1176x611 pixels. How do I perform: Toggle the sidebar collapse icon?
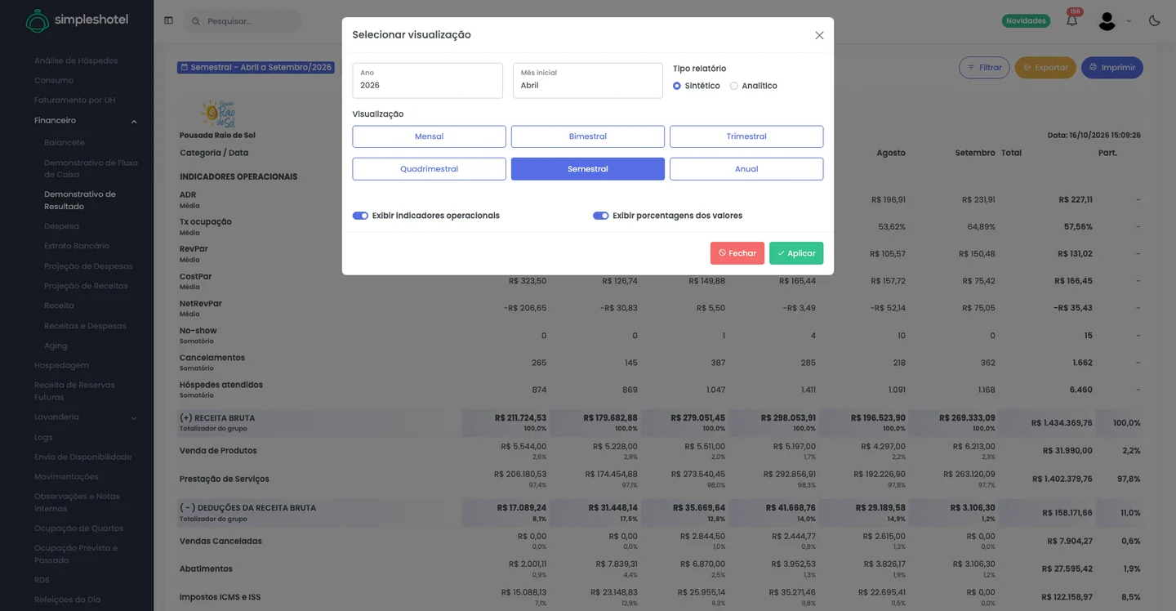(x=168, y=20)
